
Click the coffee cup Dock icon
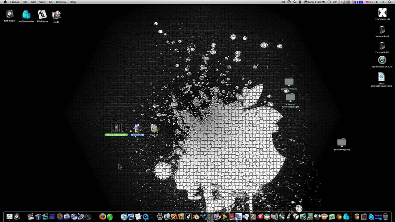tap(325, 217)
